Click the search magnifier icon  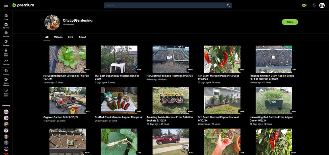pos(228,6)
